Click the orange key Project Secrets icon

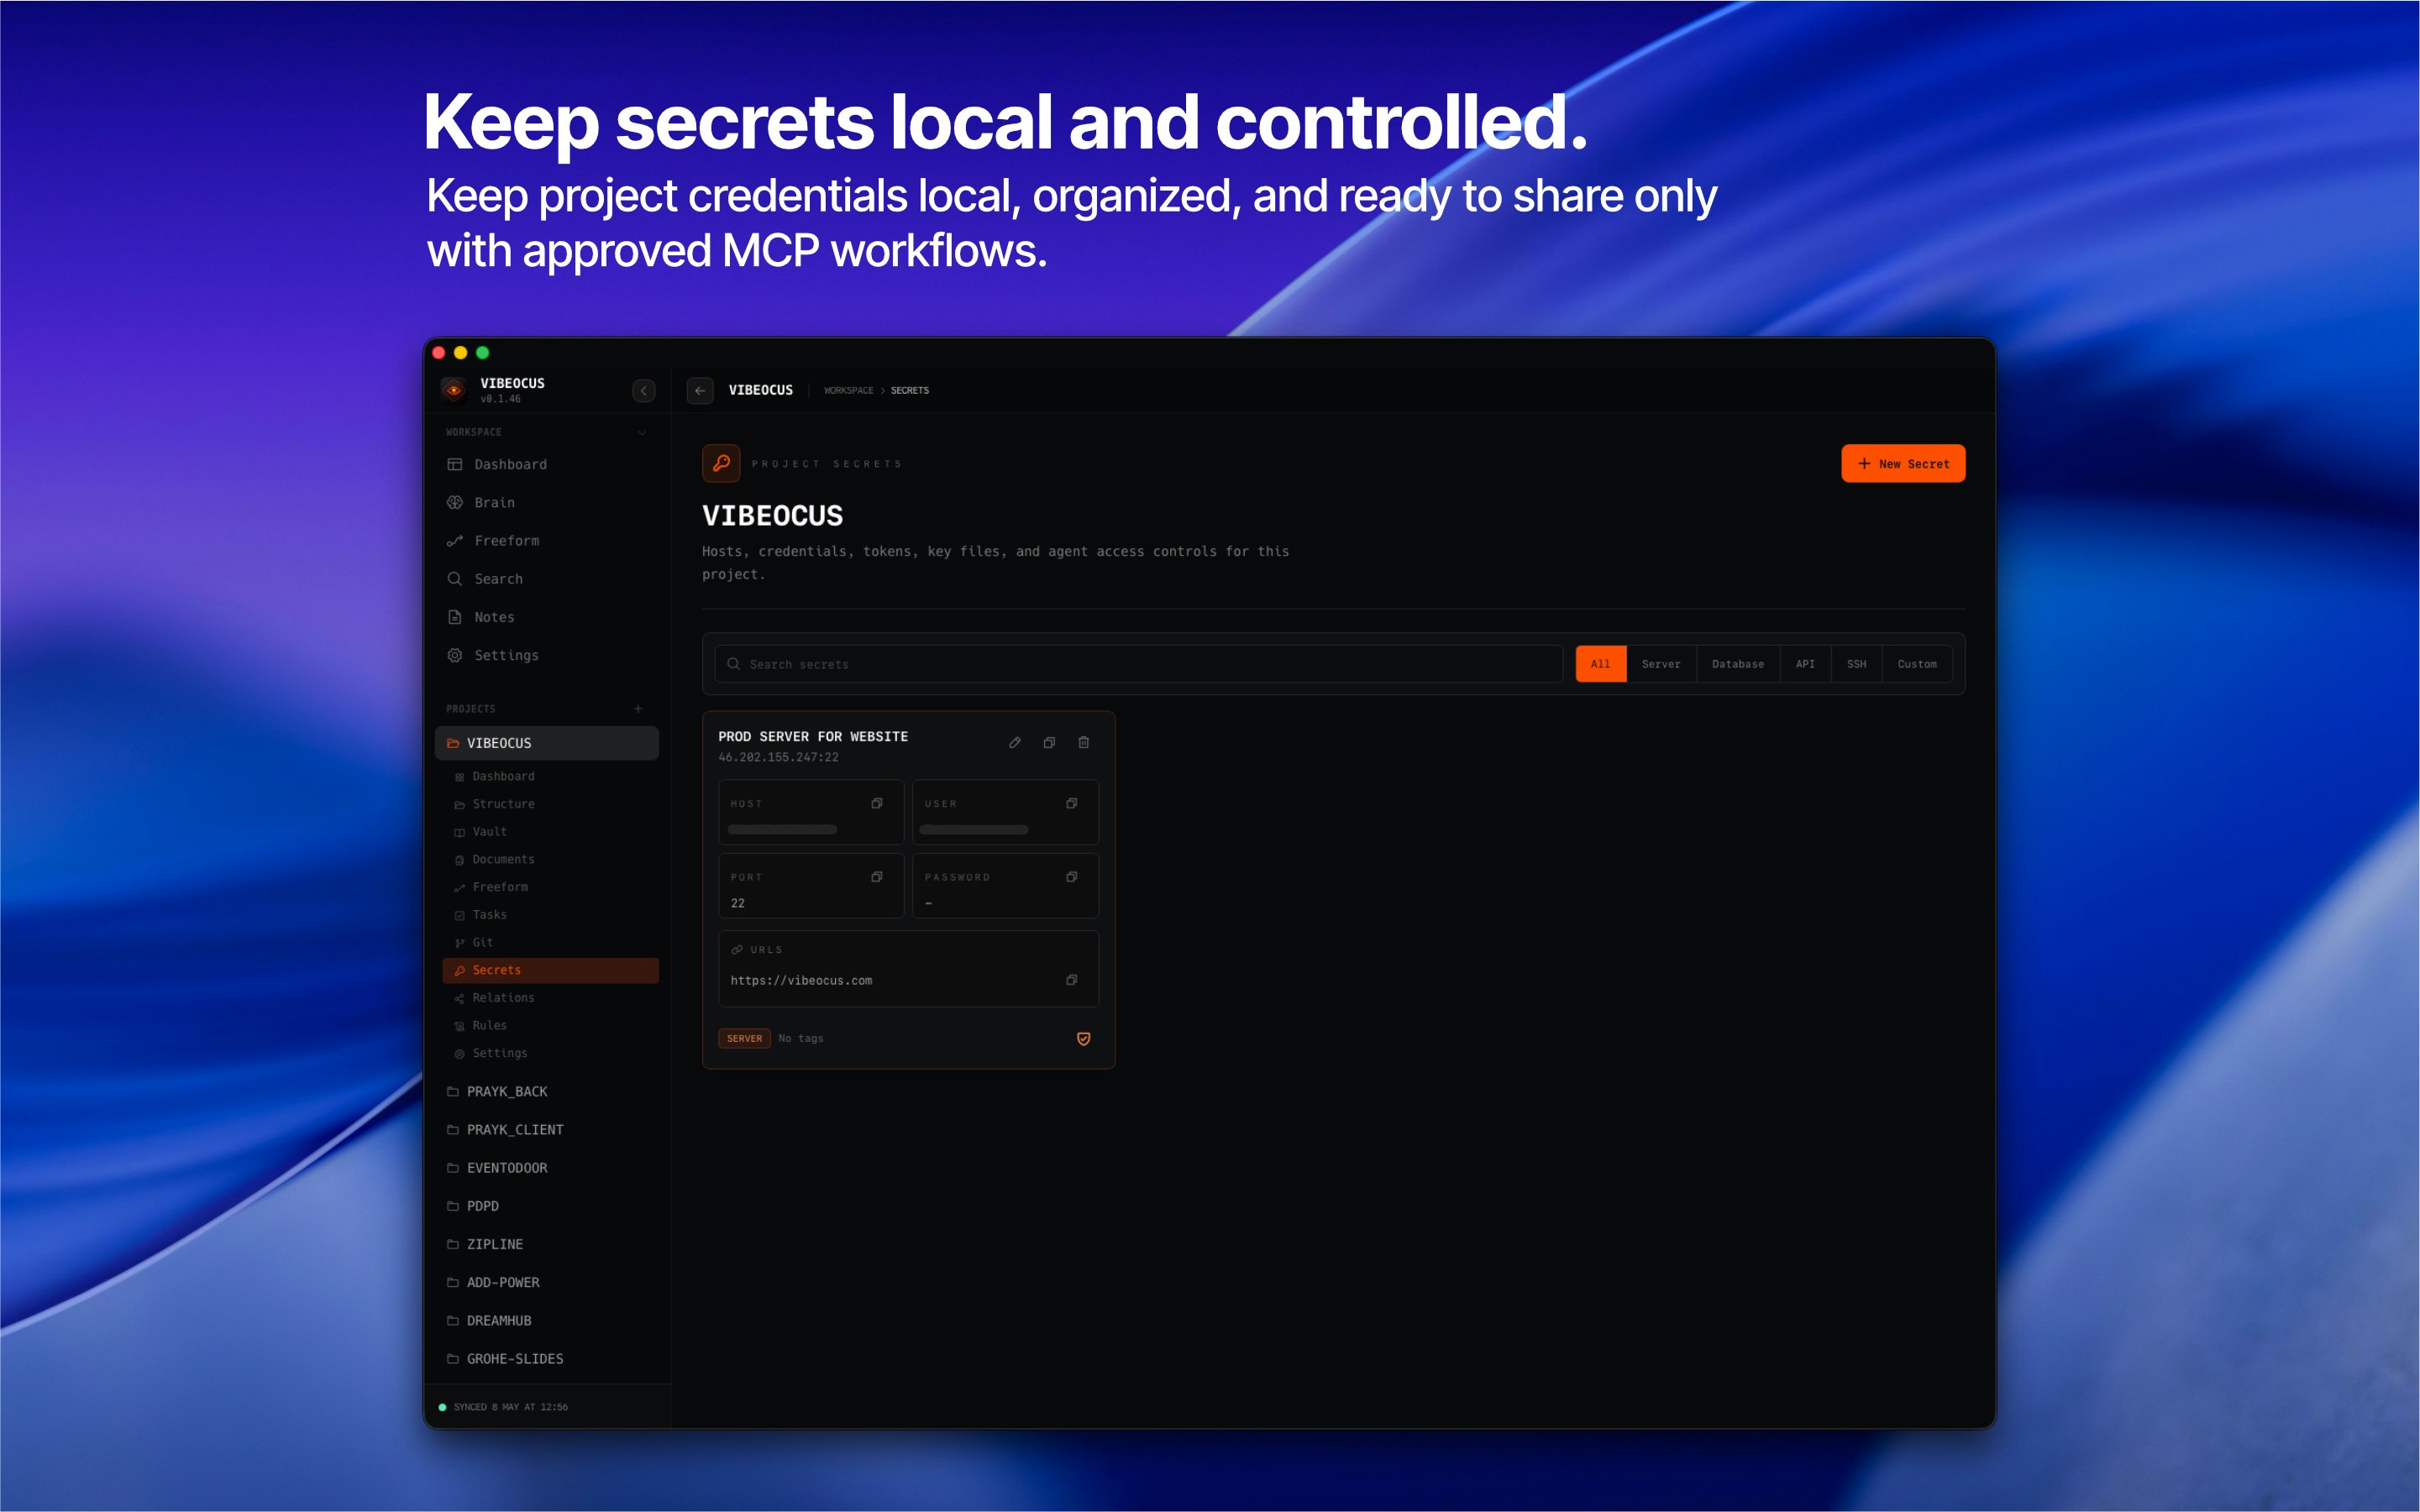[722, 463]
